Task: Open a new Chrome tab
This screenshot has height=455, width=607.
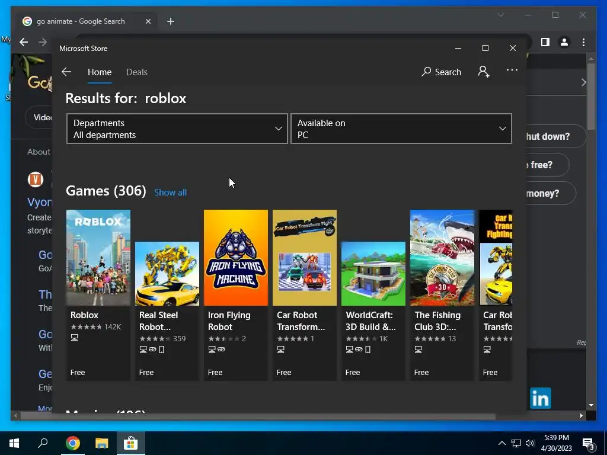Action: tap(171, 21)
